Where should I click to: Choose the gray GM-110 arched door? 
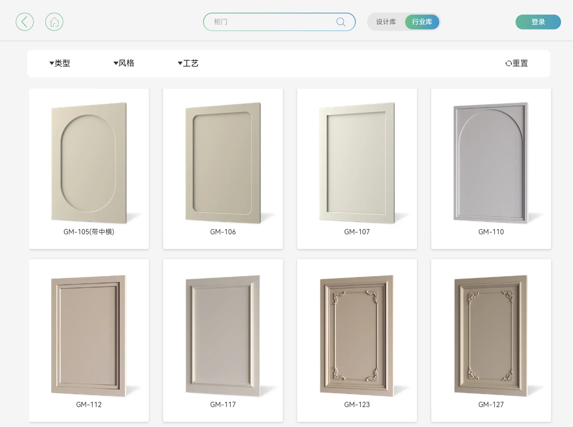[491, 163]
